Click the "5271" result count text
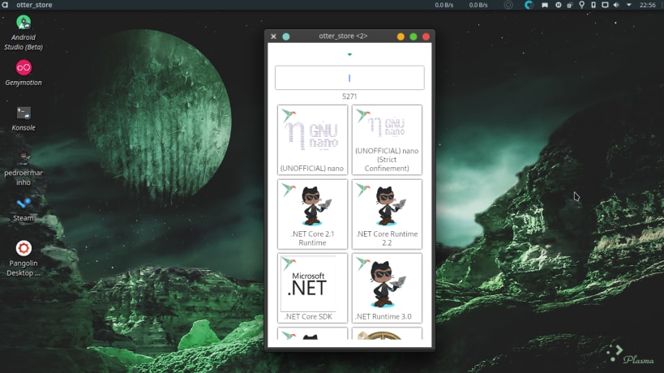 pyautogui.click(x=349, y=96)
